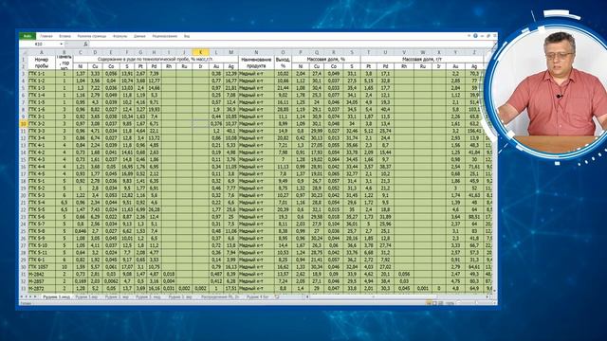Go to first sheet with tab navigation arrow
This screenshot has height=341, width=607.
[22, 296]
